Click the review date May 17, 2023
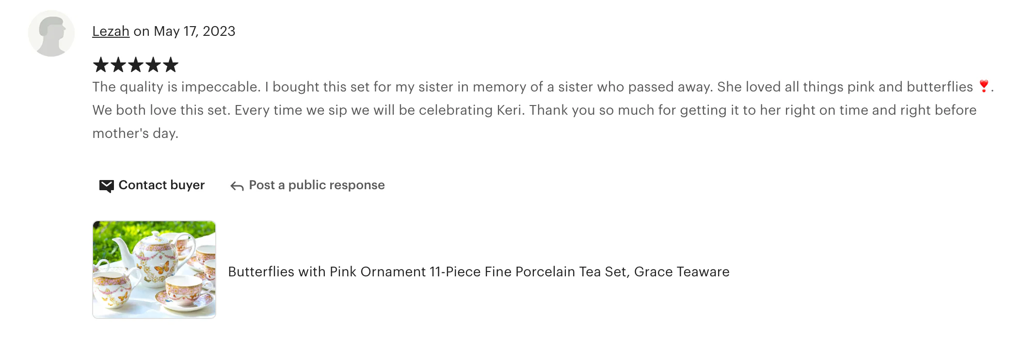This screenshot has height=362, width=1024. coord(194,31)
